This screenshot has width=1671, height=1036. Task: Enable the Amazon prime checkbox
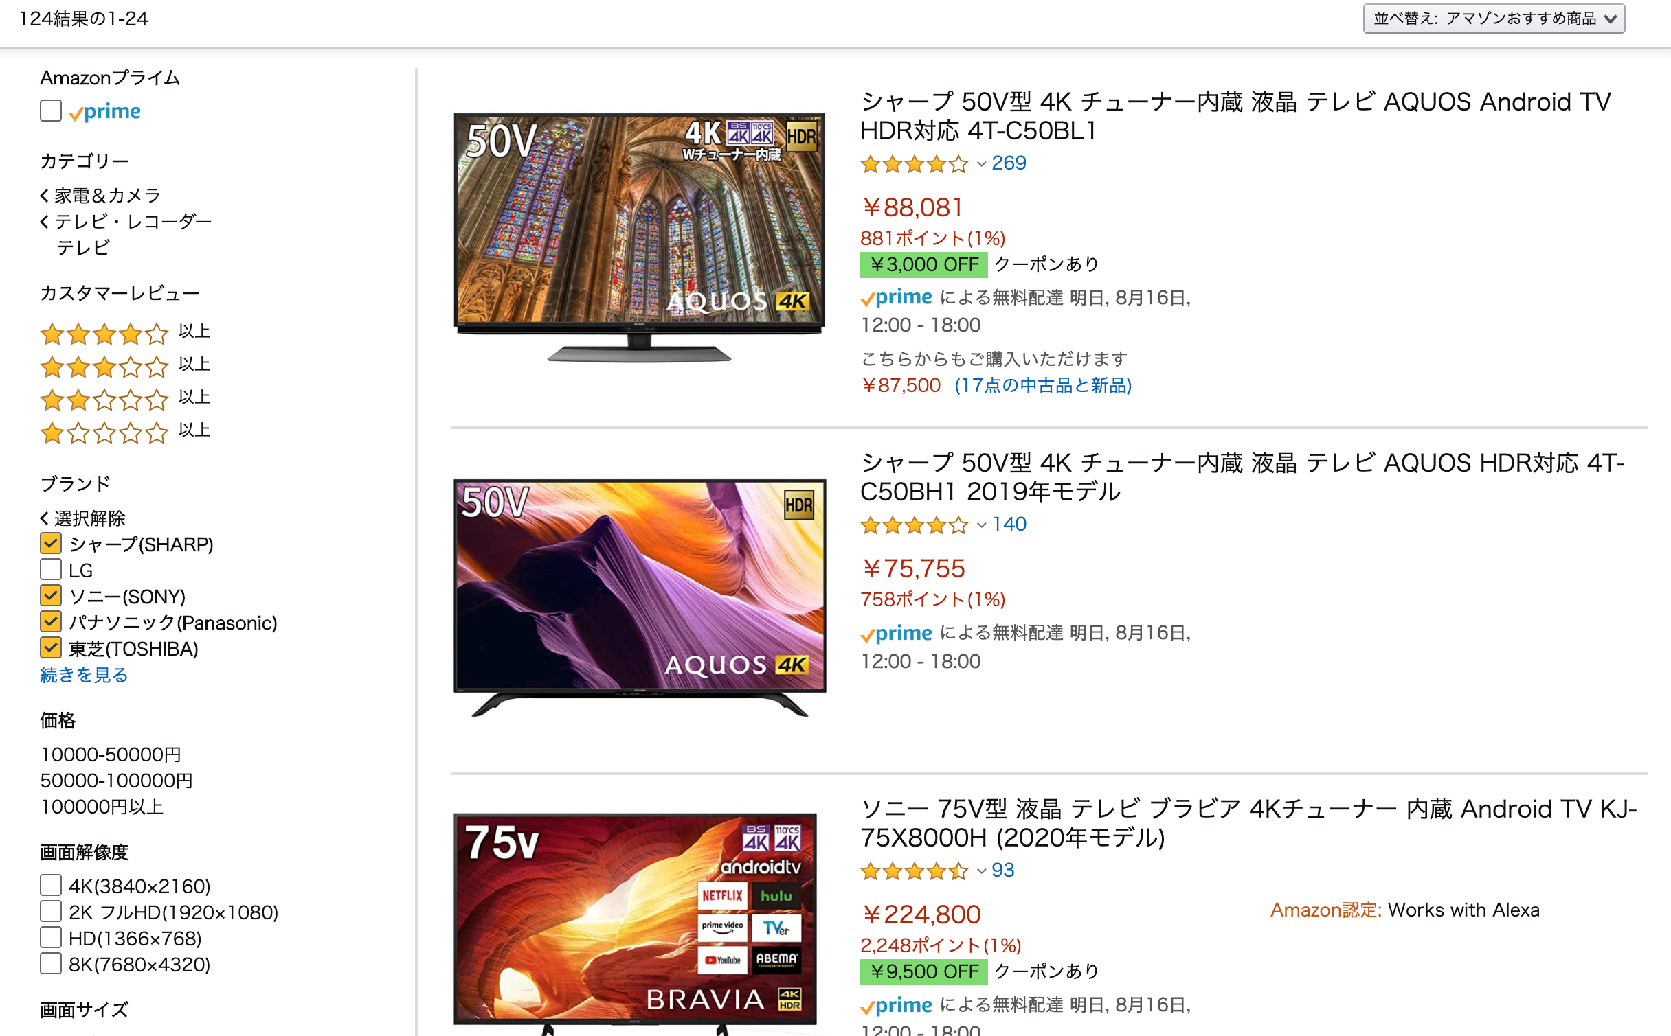(x=51, y=111)
